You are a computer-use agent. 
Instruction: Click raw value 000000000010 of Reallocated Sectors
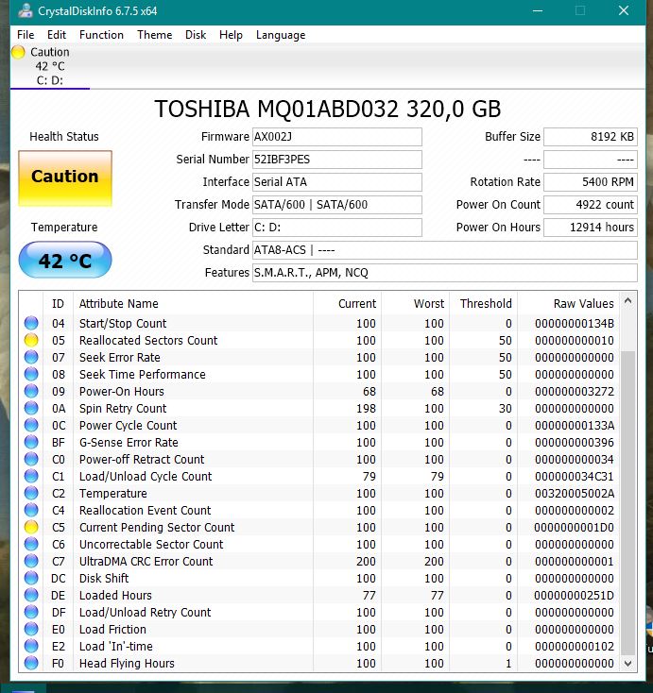(575, 340)
